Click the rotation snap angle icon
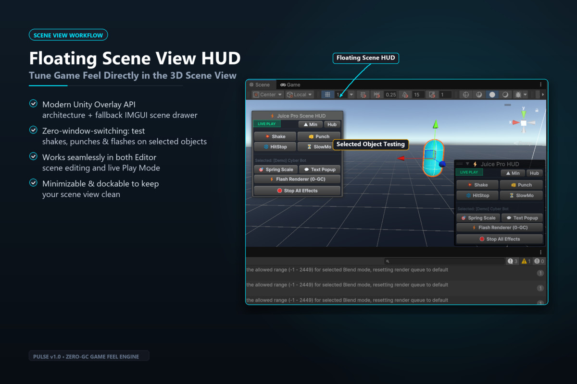577x384 pixels. tap(404, 95)
